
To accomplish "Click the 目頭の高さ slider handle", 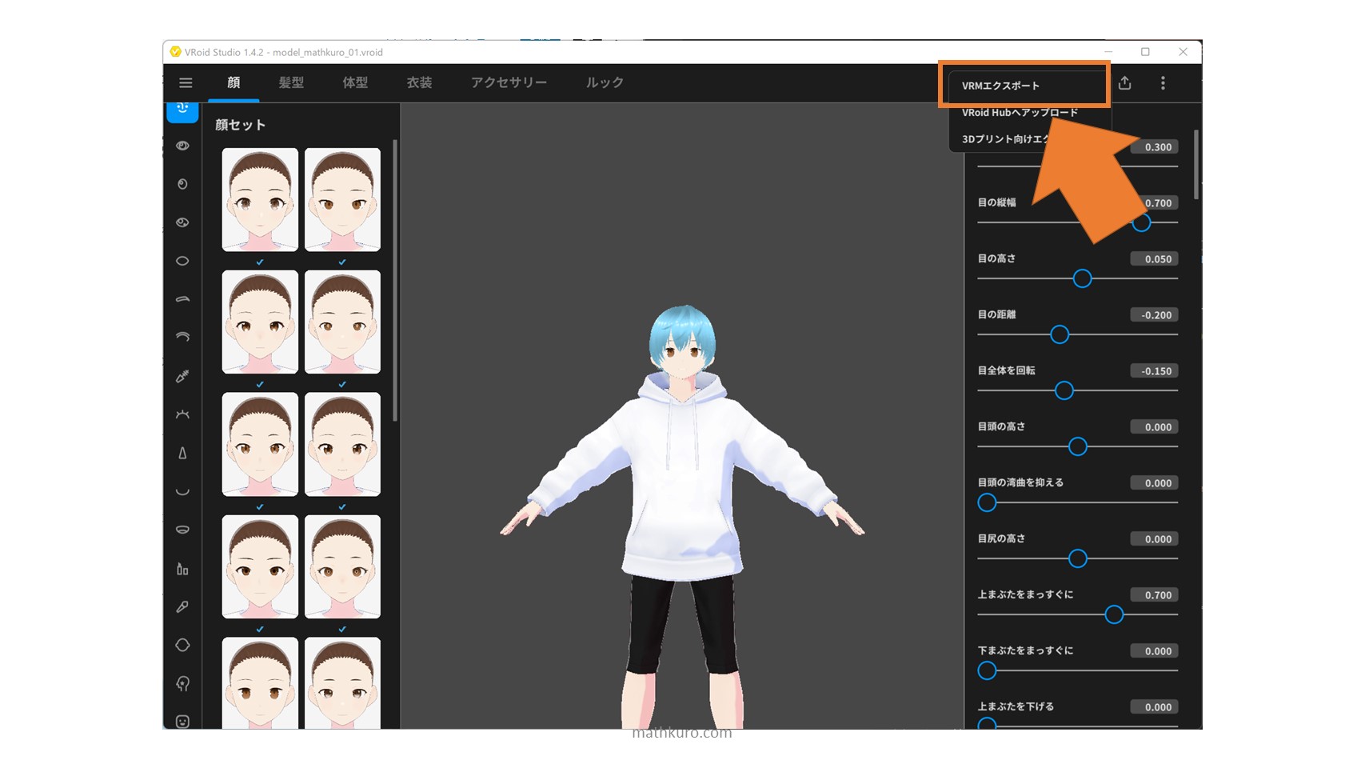I will [x=1078, y=446].
